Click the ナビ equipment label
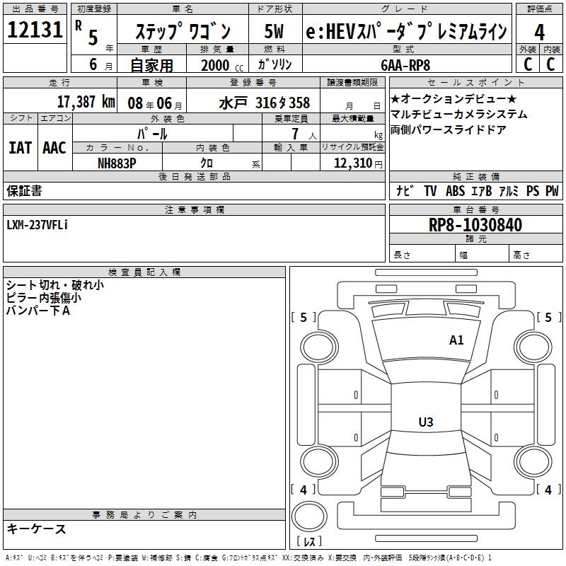566x566 pixels. coord(405,191)
